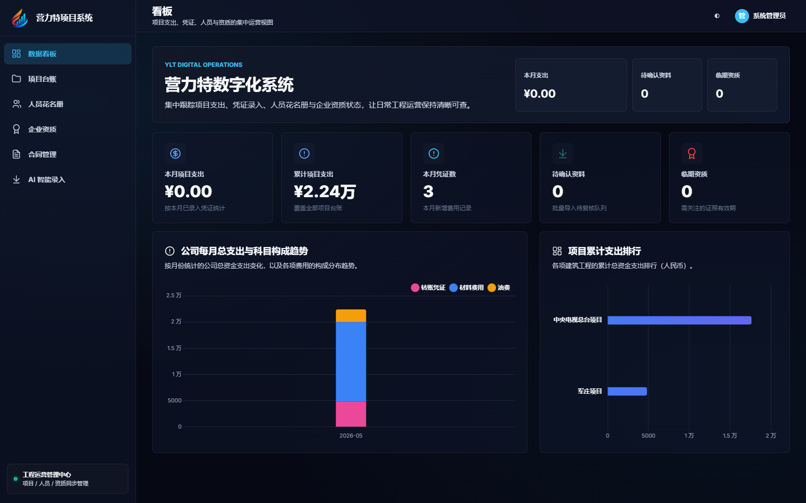Click the download icon on 待确认资料 card
The width and height of the screenshot is (806, 503).
pyautogui.click(x=563, y=153)
